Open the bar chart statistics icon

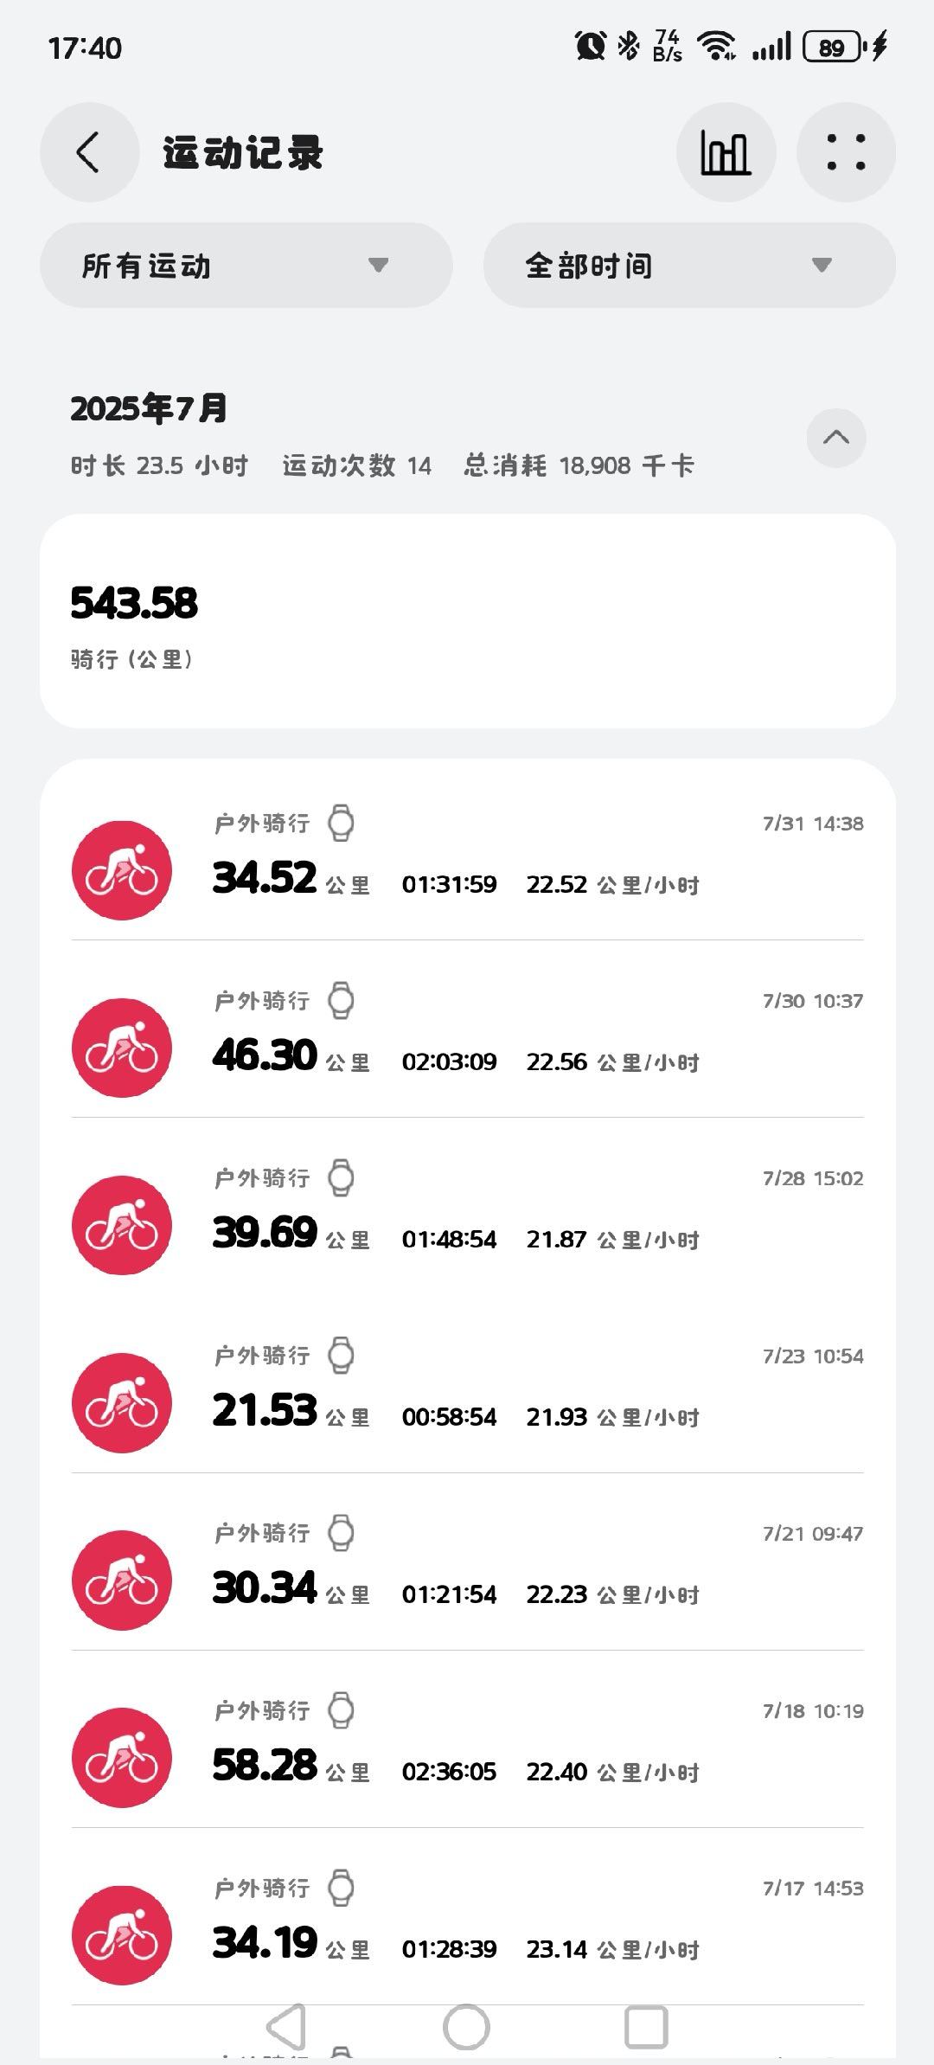click(726, 153)
